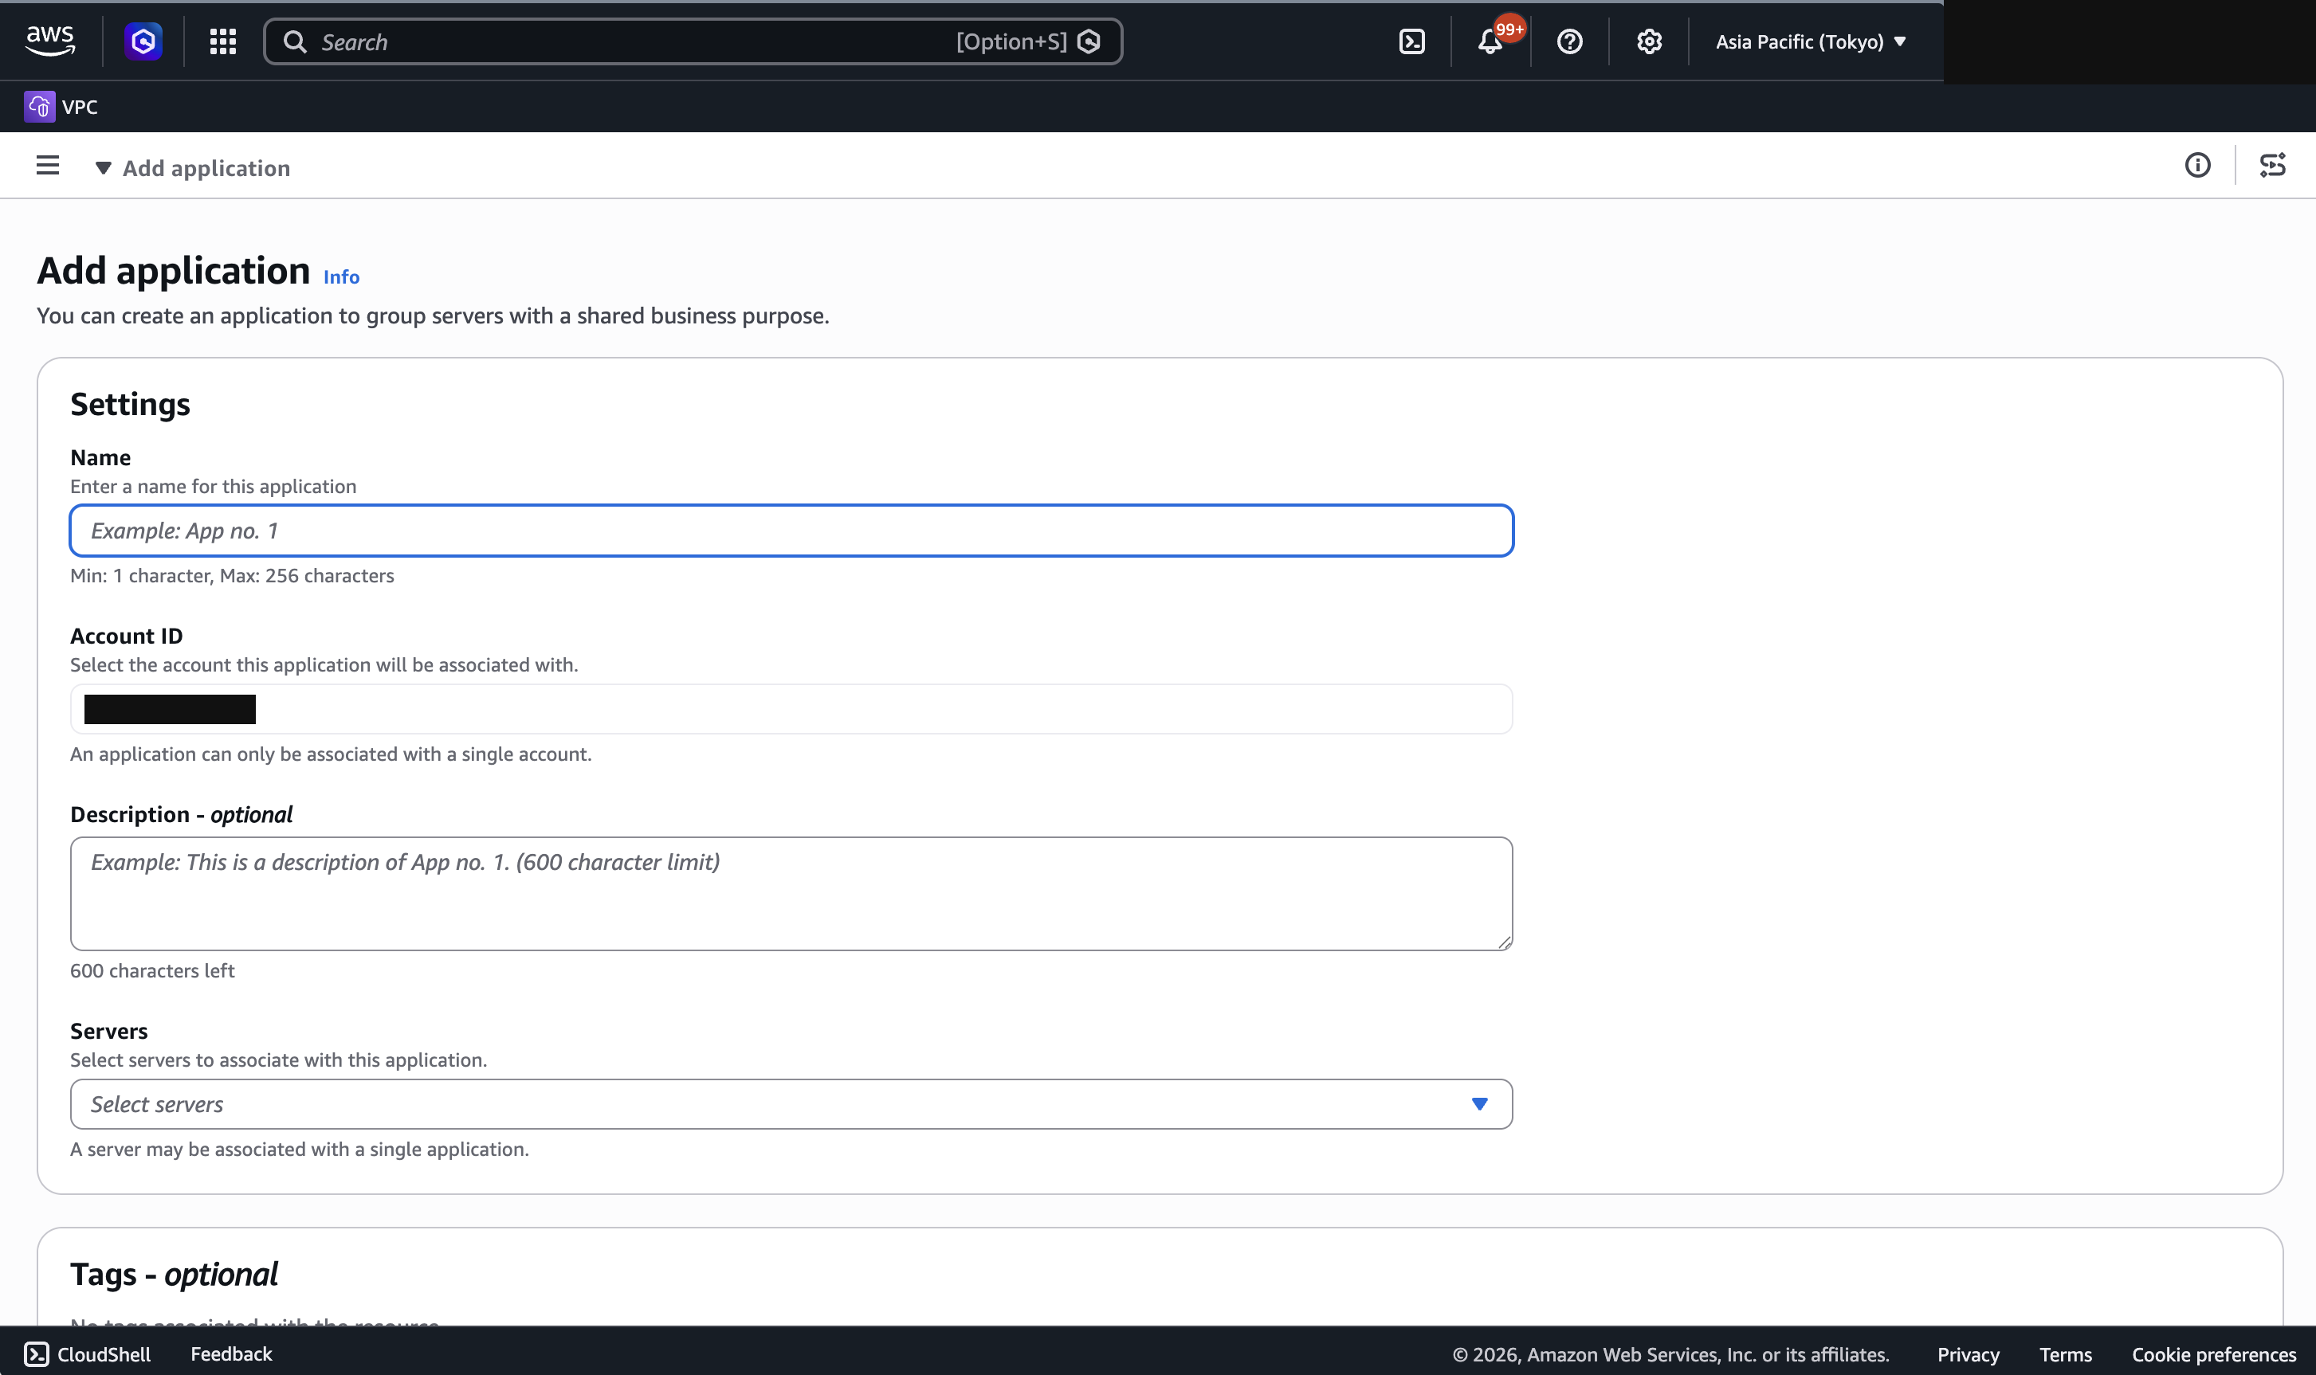
Task: Click the description resize handle corner
Action: point(1504,942)
